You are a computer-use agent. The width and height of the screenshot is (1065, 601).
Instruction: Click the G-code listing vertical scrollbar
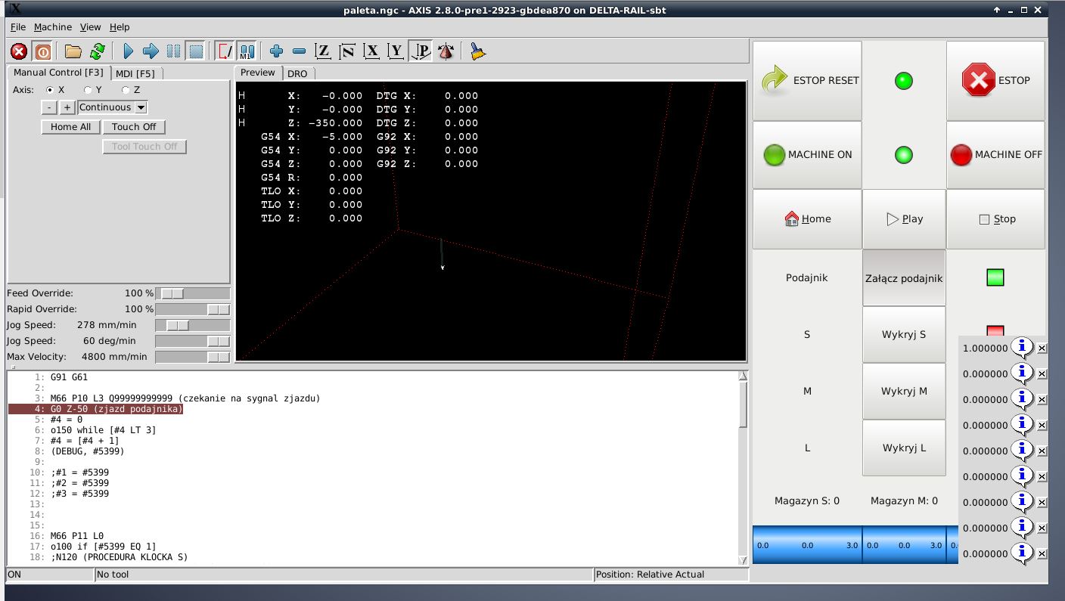point(743,467)
